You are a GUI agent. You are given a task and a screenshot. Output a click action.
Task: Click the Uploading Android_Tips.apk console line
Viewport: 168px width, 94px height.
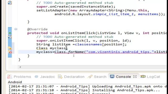point(88,86)
